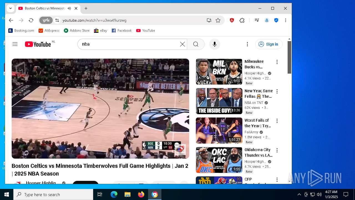Clear the nba search text
The image size is (355, 200).
pyautogui.click(x=182, y=44)
